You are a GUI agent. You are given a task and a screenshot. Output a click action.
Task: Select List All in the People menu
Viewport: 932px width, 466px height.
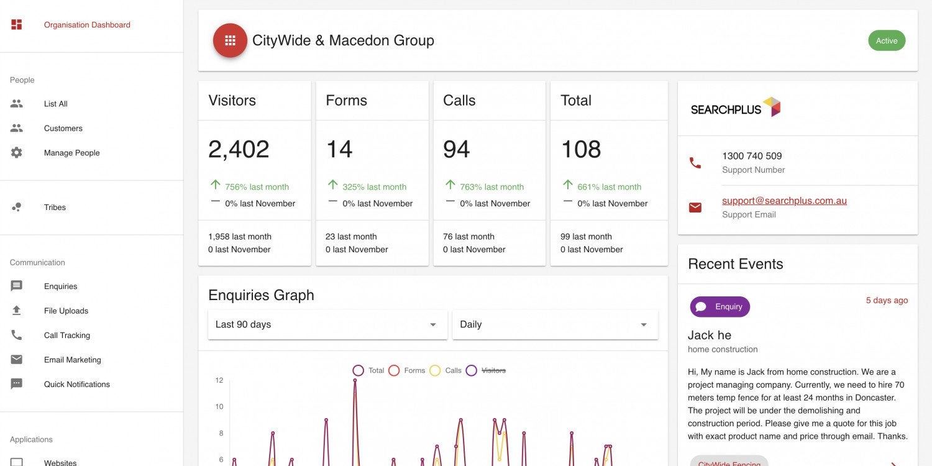(x=55, y=104)
